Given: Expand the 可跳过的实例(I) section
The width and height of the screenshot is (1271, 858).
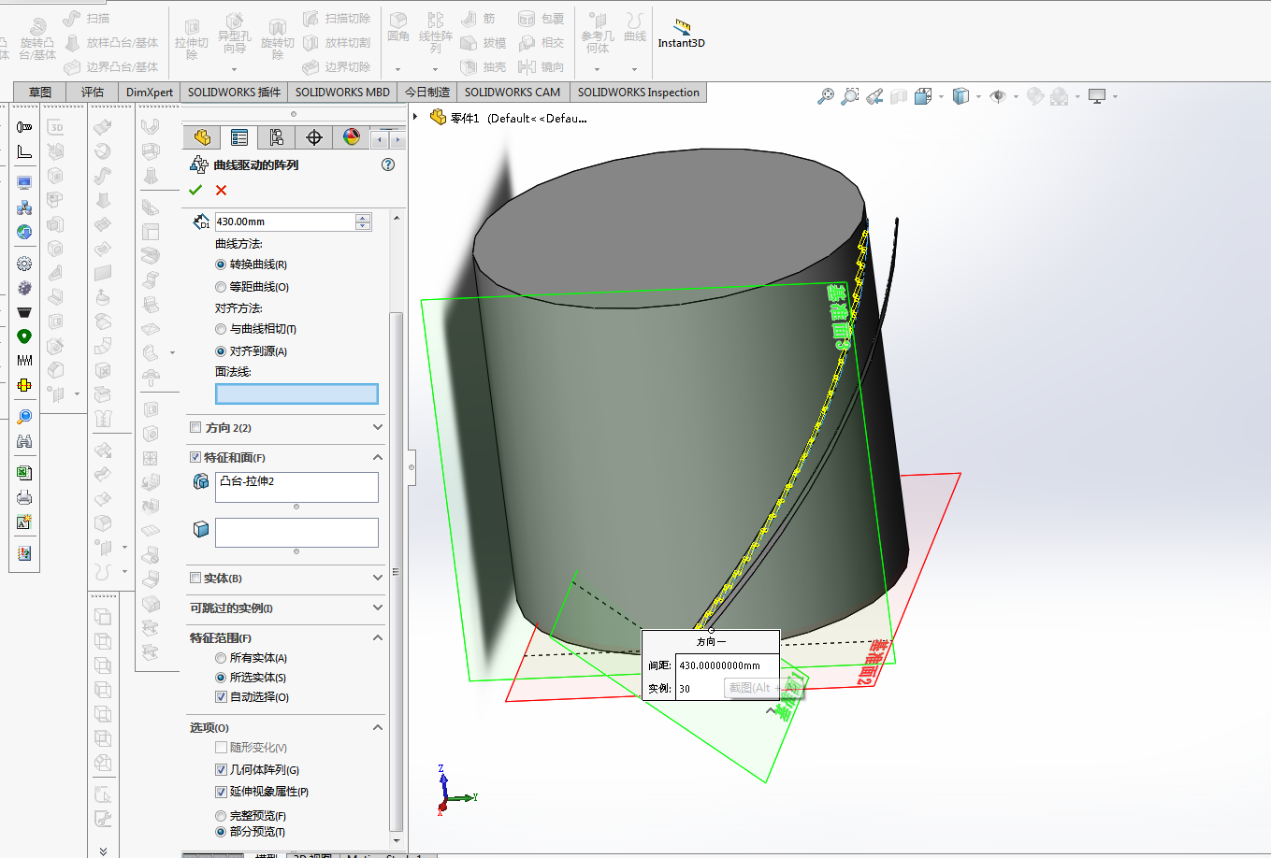Looking at the screenshot, I should [x=378, y=608].
